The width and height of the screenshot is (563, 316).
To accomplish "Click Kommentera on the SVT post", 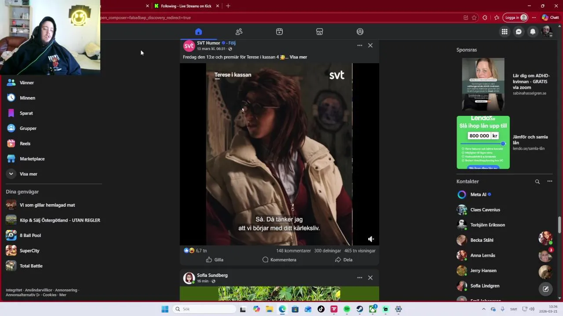I will 279,260.
